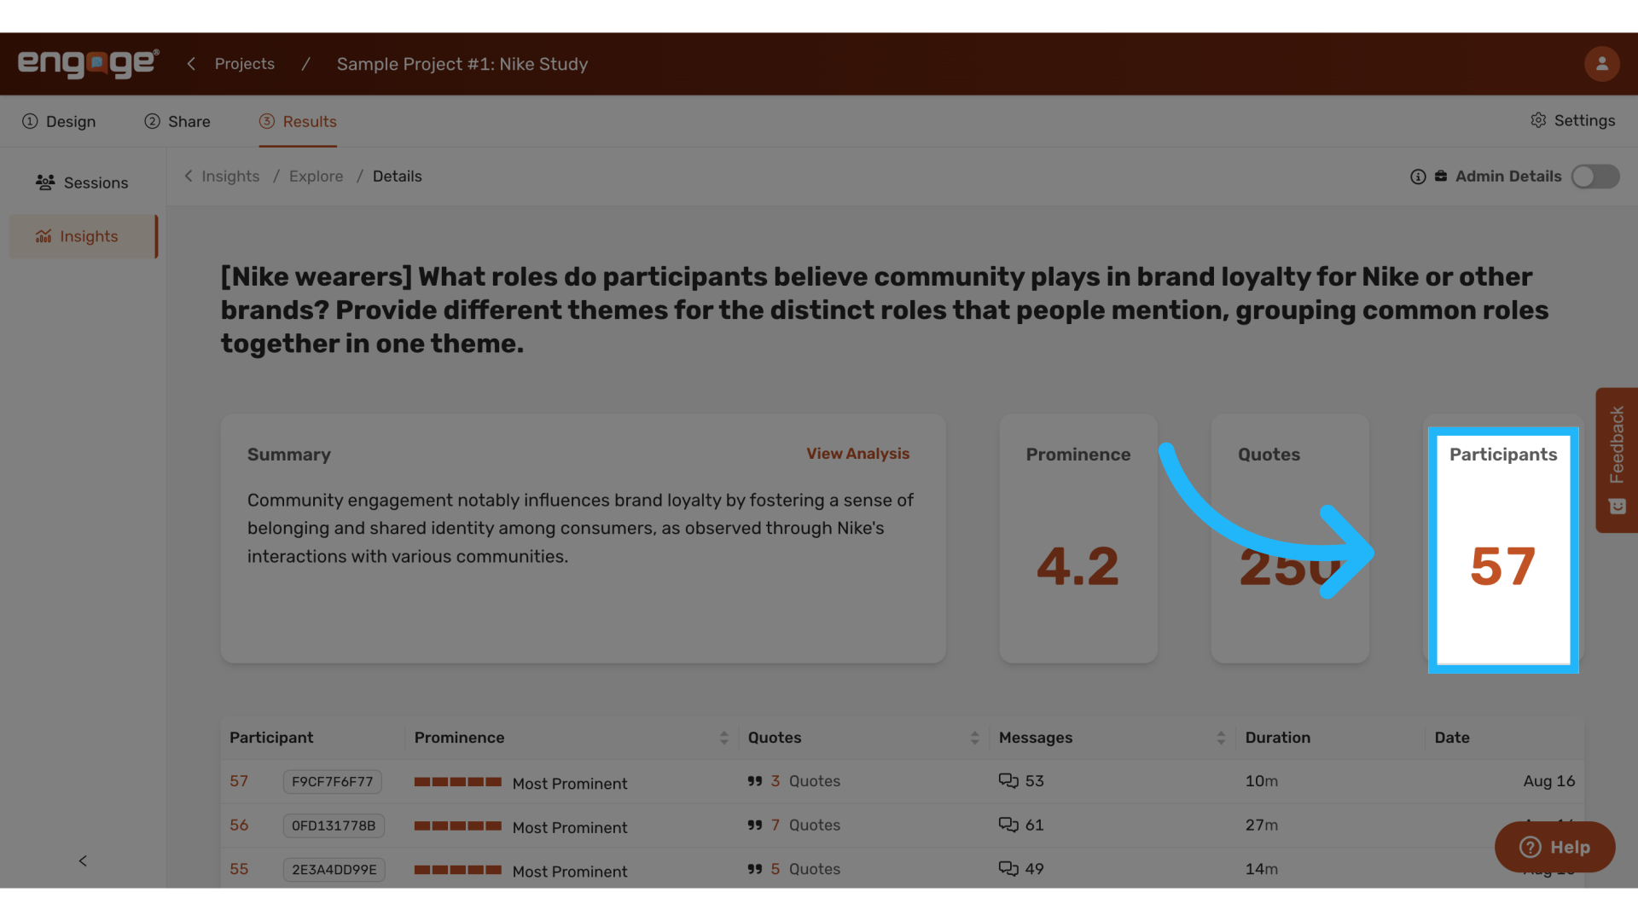Open Sessions in the sidebar
This screenshot has height=921, width=1638.
pyautogui.click(x=82, y=182)
